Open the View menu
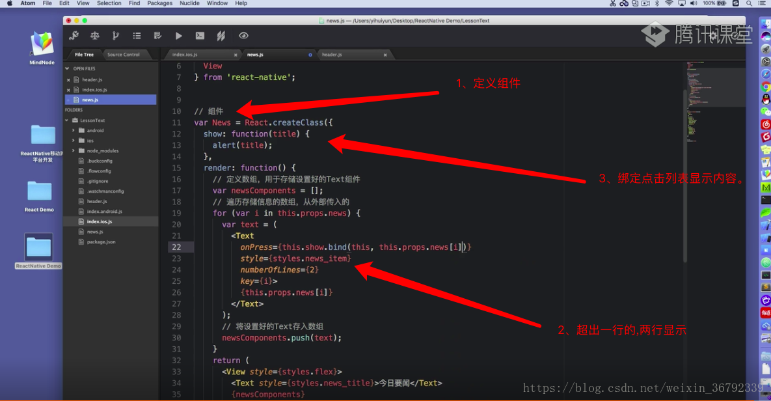 83,3
